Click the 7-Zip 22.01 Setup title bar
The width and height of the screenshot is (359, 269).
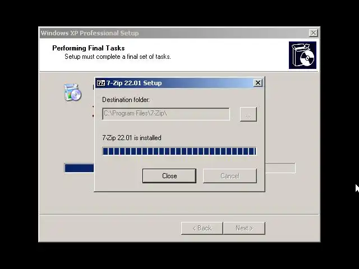[x=179, y=83]
